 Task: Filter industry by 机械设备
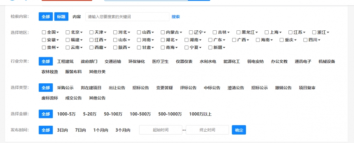coord(327,61)
